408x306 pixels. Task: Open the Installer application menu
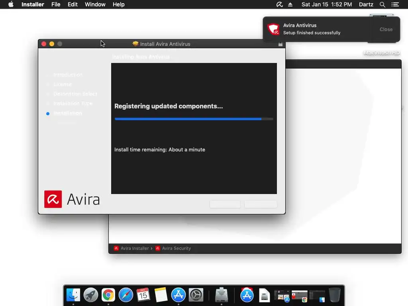[x=33, y=4]
